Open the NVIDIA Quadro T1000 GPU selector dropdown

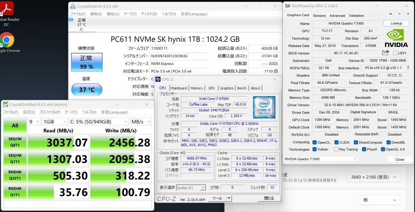(x=321, y=159)
